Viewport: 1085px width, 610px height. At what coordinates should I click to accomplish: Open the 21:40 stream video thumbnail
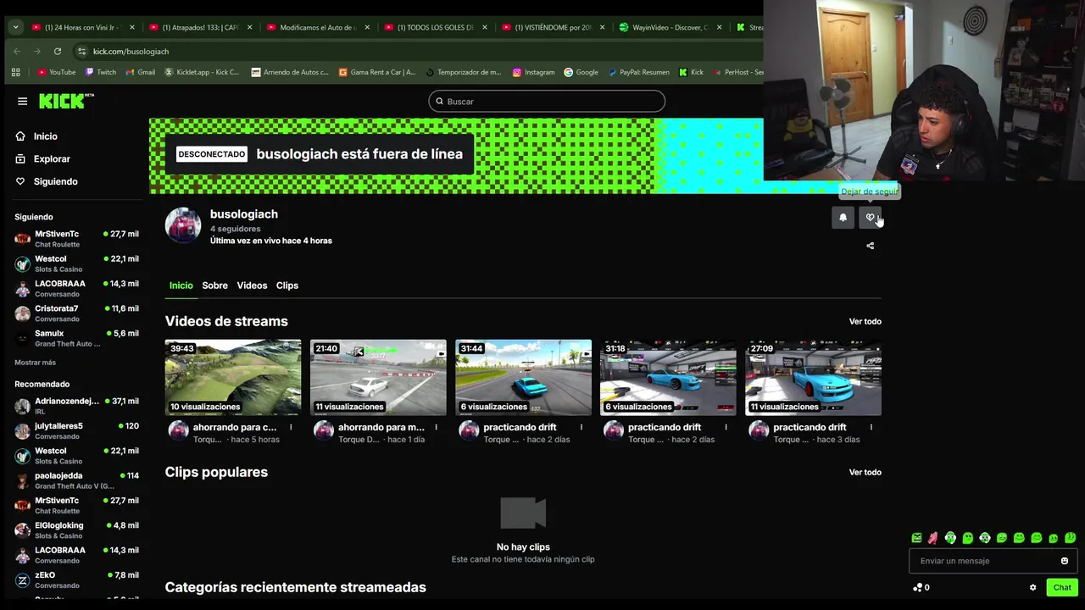click(x=378, y=378)
